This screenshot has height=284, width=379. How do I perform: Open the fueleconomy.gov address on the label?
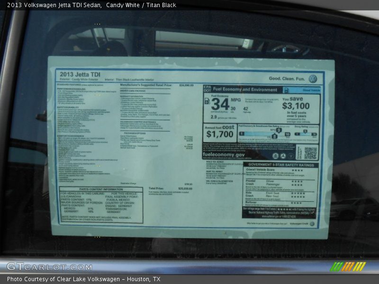(224, 155)
